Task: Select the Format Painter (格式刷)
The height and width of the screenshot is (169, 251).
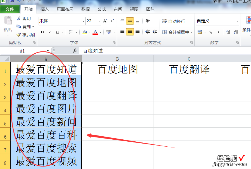Action: 26,35
